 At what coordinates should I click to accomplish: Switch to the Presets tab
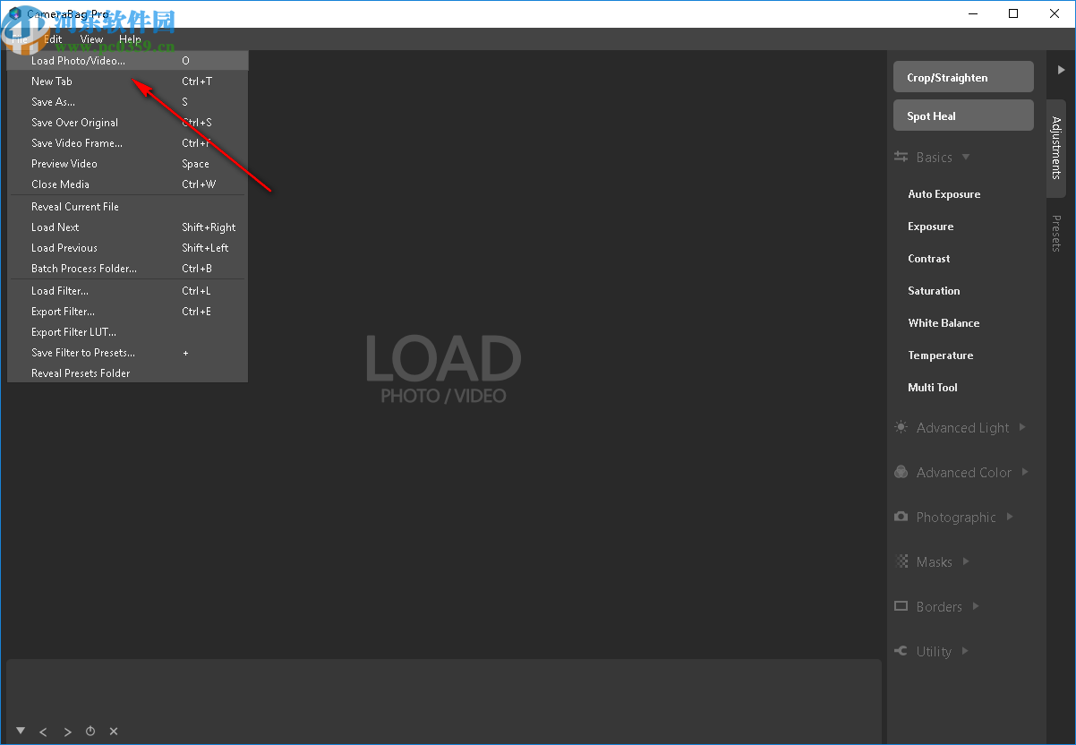[x=1056, y=233]
